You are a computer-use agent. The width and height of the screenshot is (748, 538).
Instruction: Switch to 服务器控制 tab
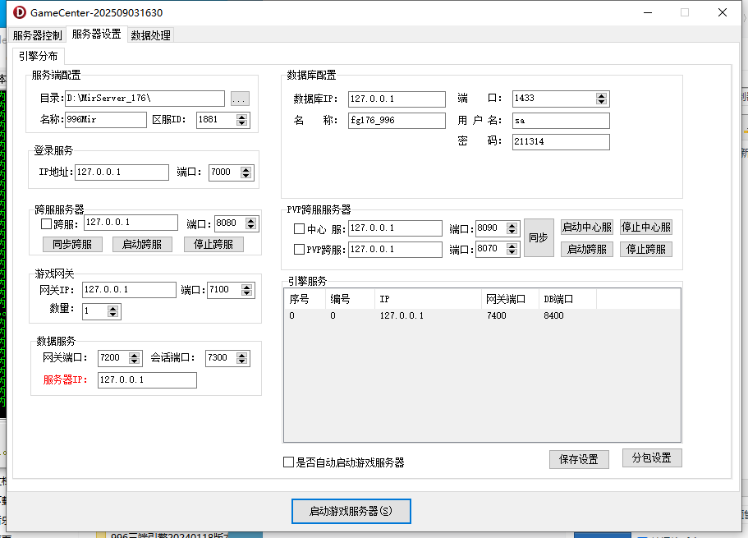37,35
